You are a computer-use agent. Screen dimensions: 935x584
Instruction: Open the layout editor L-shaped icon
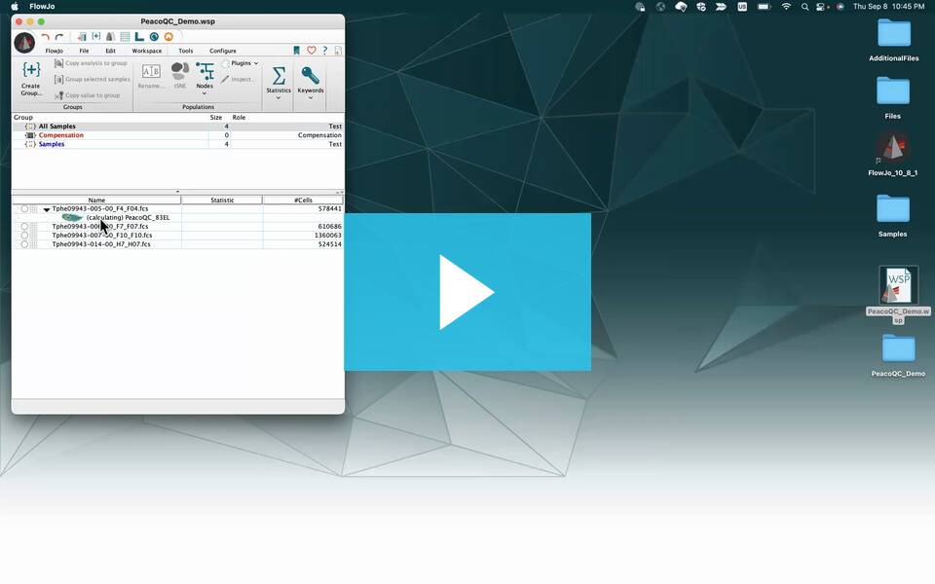pos(139,37)
